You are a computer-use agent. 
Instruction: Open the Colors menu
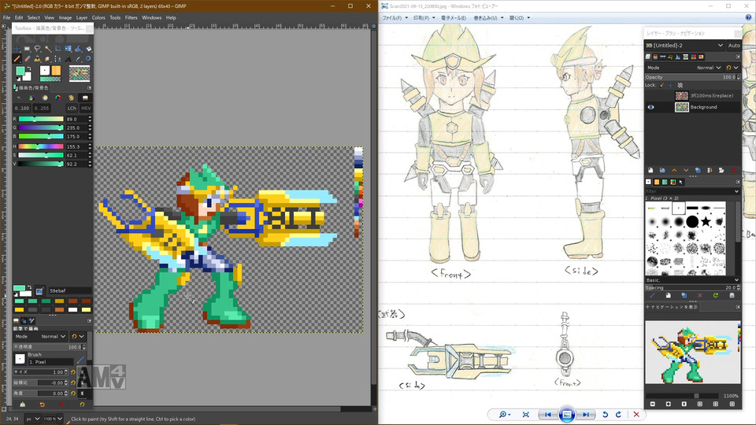point(98,17)
